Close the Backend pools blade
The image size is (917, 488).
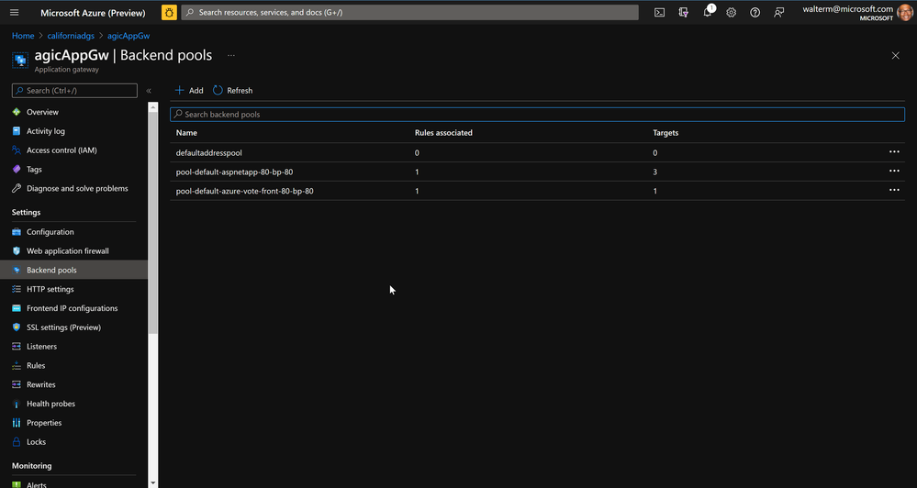pos(895,56)
